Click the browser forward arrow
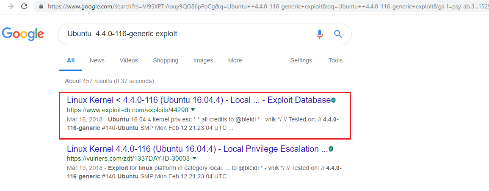 [10, 6]
